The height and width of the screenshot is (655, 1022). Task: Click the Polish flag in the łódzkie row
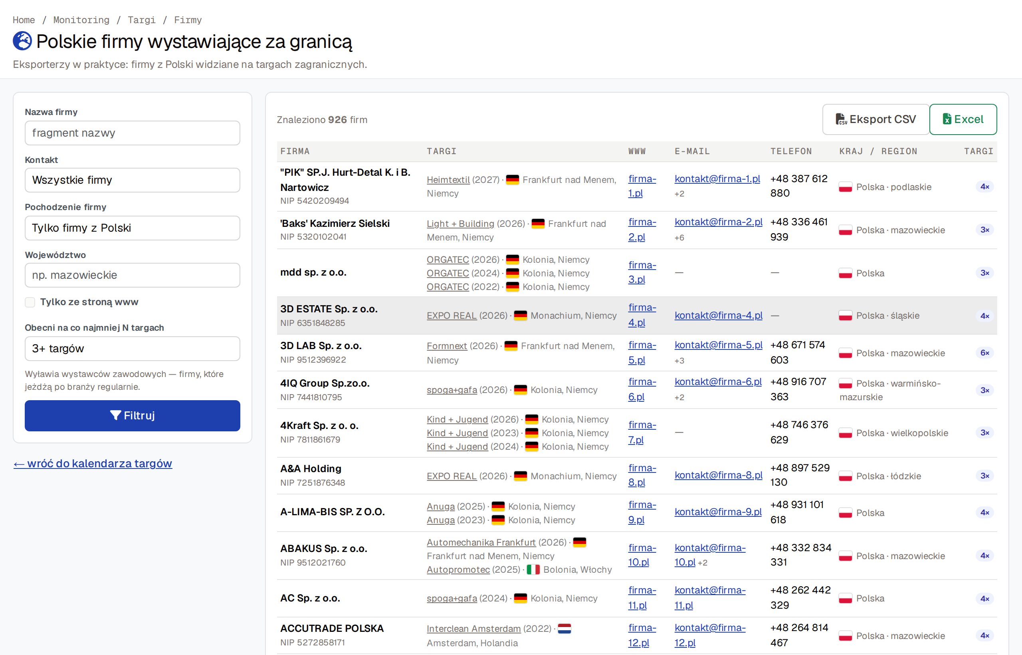[x=846, y=476]
